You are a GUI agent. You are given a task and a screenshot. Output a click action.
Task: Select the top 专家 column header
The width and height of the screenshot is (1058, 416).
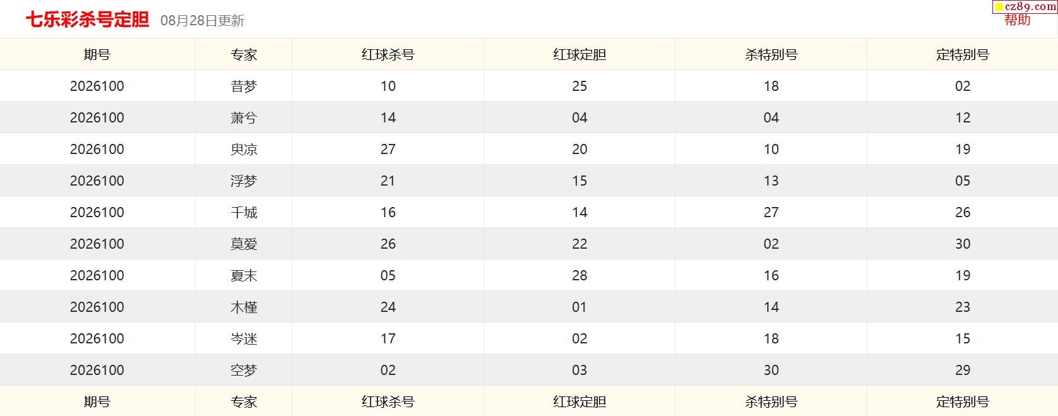pyautogui.click(x=244, y=54)
